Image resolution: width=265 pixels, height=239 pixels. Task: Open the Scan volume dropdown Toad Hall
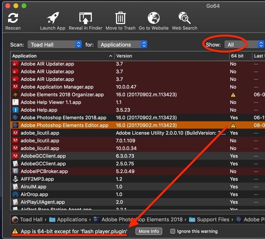coord(55,44)
